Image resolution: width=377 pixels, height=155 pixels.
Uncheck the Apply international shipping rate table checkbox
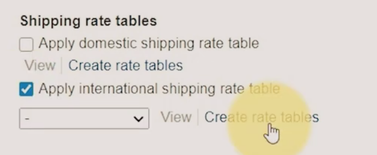[x=26, y=89]
